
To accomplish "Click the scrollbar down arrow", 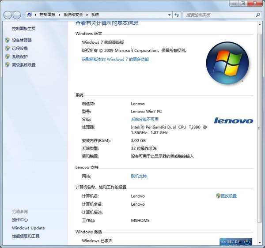I will (x=260, y=243).
